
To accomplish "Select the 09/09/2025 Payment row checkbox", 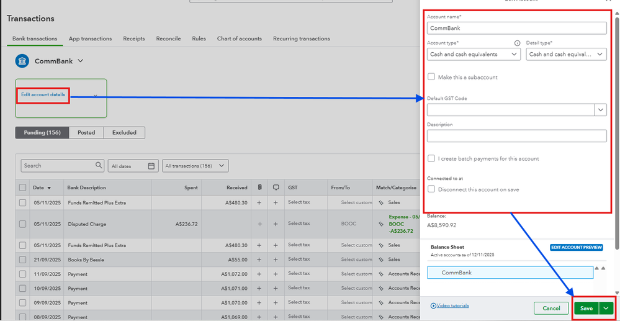I will point(22,303).
